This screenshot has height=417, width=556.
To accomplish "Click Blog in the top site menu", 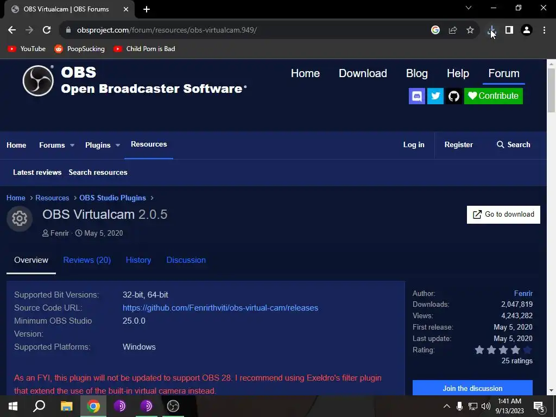I will 416,73.
